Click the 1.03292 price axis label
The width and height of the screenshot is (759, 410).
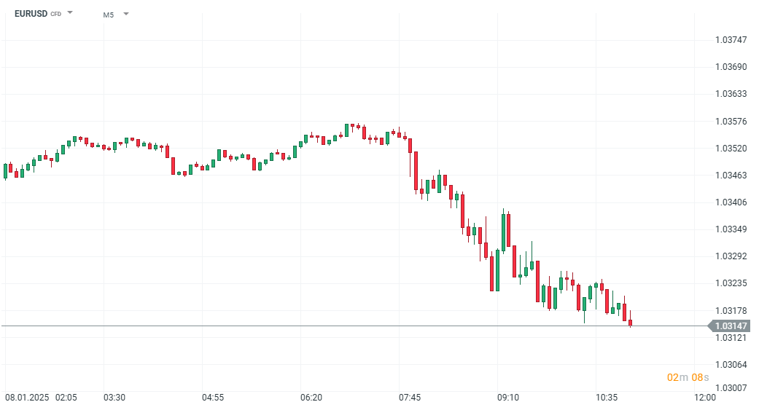point(730,256)
